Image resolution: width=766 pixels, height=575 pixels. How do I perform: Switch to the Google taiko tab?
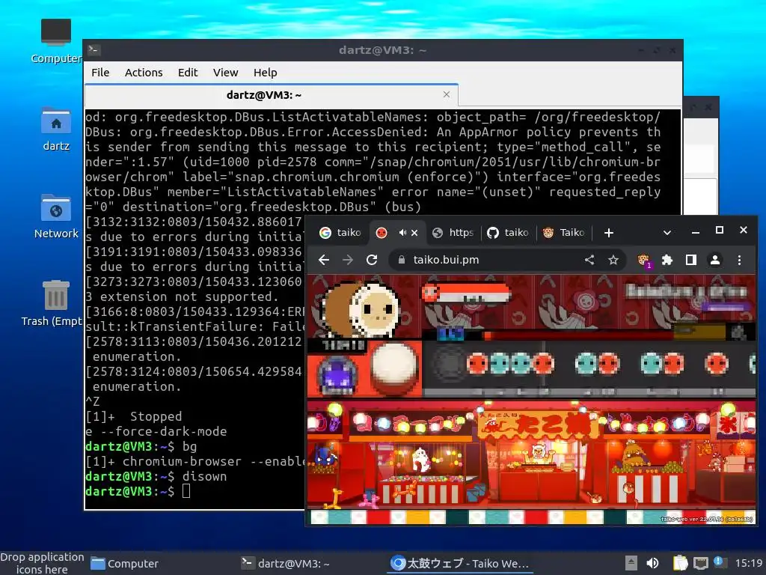[340, 233]
